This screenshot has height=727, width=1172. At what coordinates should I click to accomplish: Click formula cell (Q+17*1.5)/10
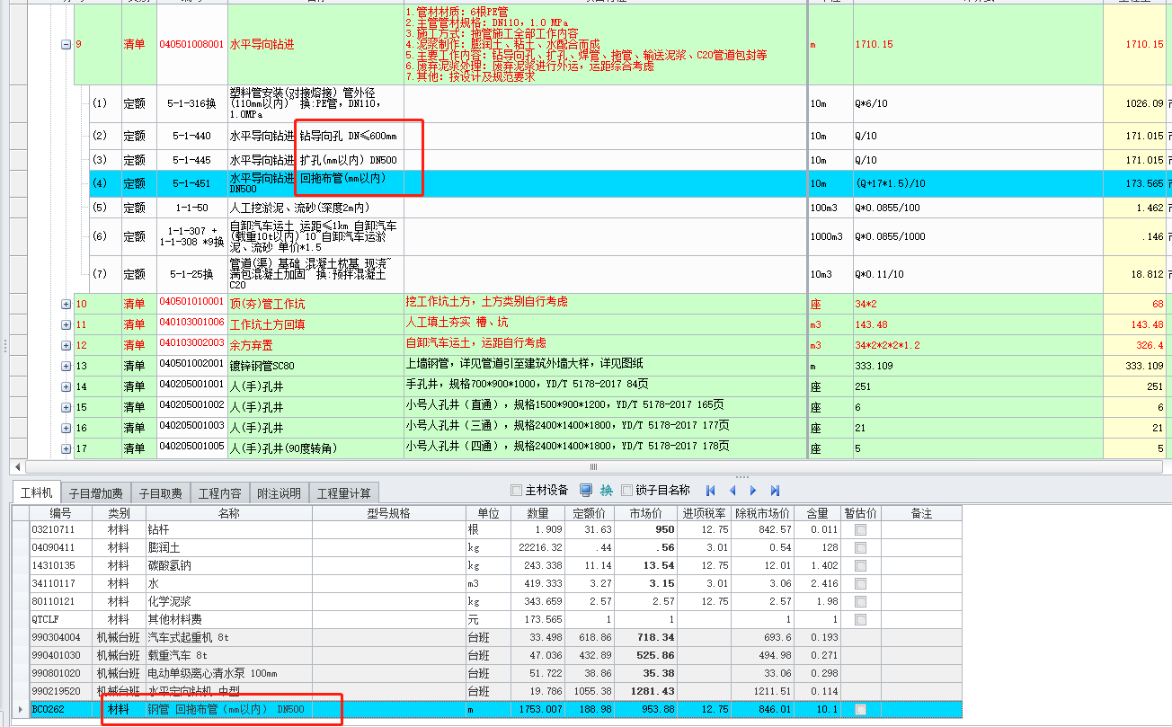[977, 183]
